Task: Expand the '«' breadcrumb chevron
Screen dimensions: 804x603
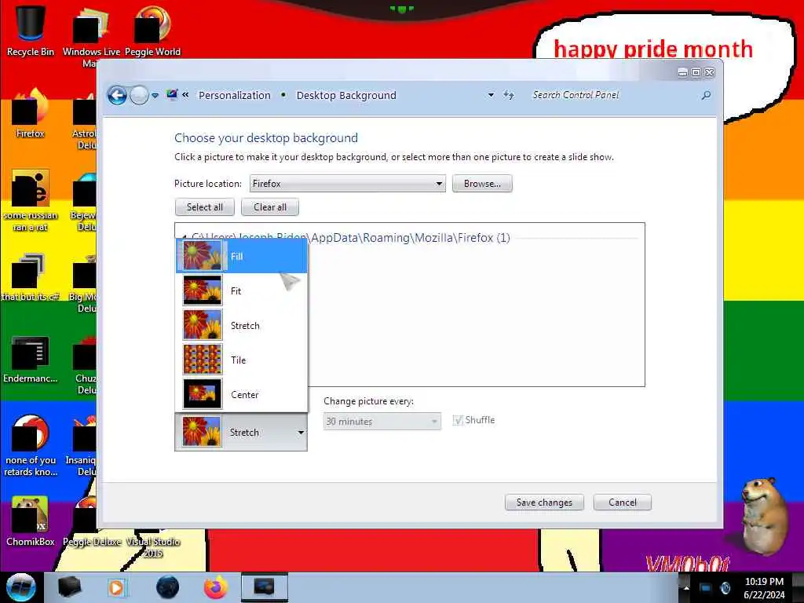Action: (185, 95)
